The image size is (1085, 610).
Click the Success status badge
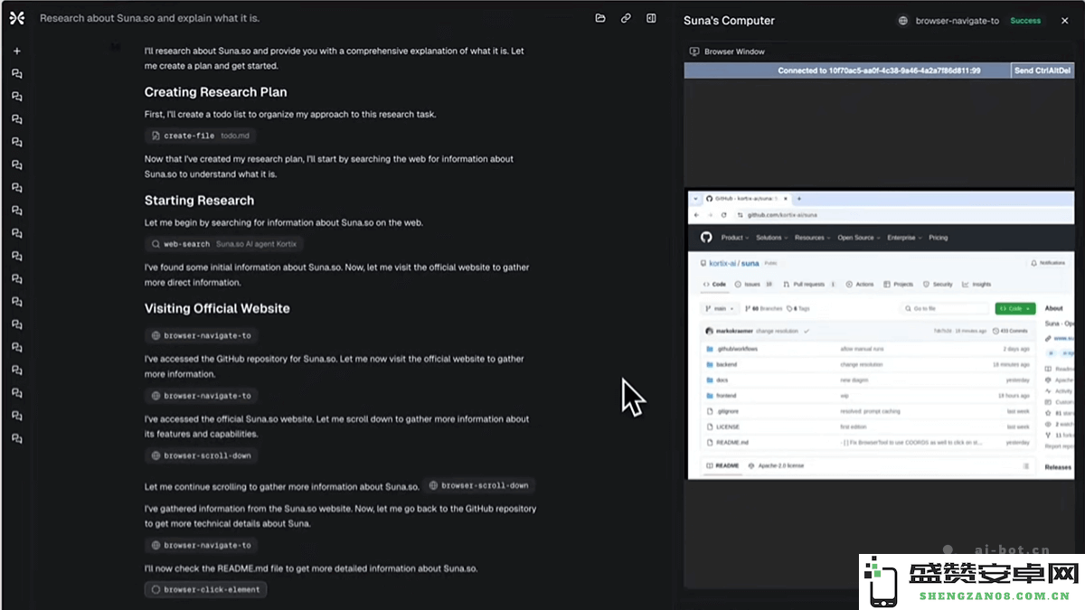1025,21
